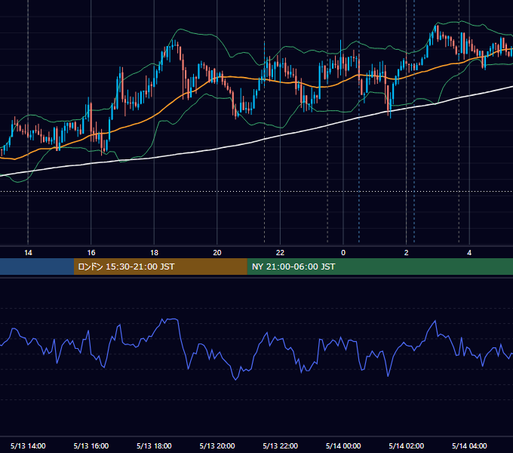Viewport: 513px width, 453px height.
Task: Click the ロンドン 15:30-21:00 JST session bar
Action: tap(160, 267)
